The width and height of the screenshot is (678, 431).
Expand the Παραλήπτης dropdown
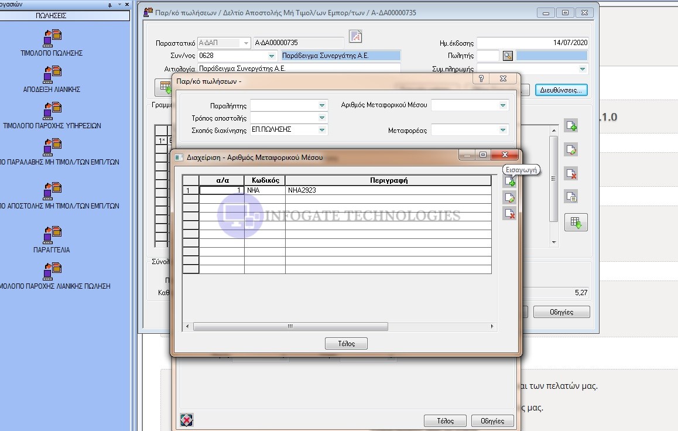(x=322, y=105)
